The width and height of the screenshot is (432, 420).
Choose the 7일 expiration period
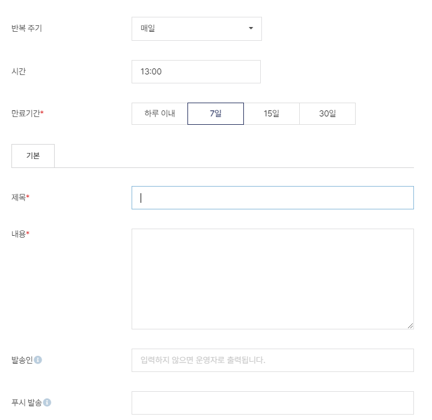(x=216, y=113)
